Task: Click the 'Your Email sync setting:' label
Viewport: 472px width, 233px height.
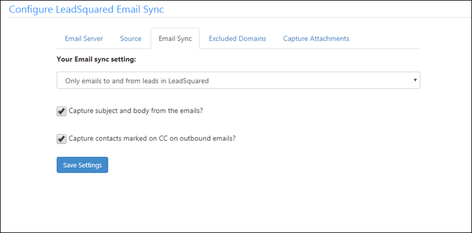Action: point(97,59)
